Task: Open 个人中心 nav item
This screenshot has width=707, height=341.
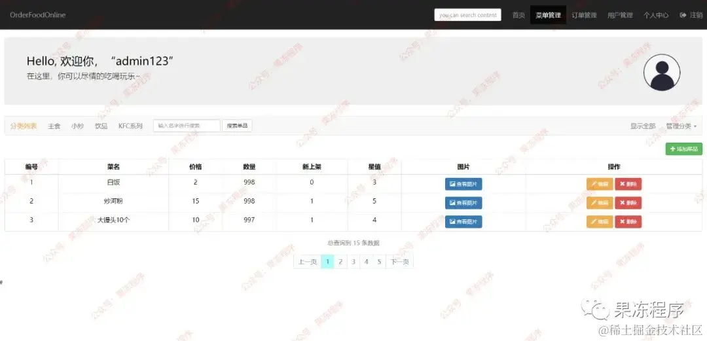Action: point(655,15)
